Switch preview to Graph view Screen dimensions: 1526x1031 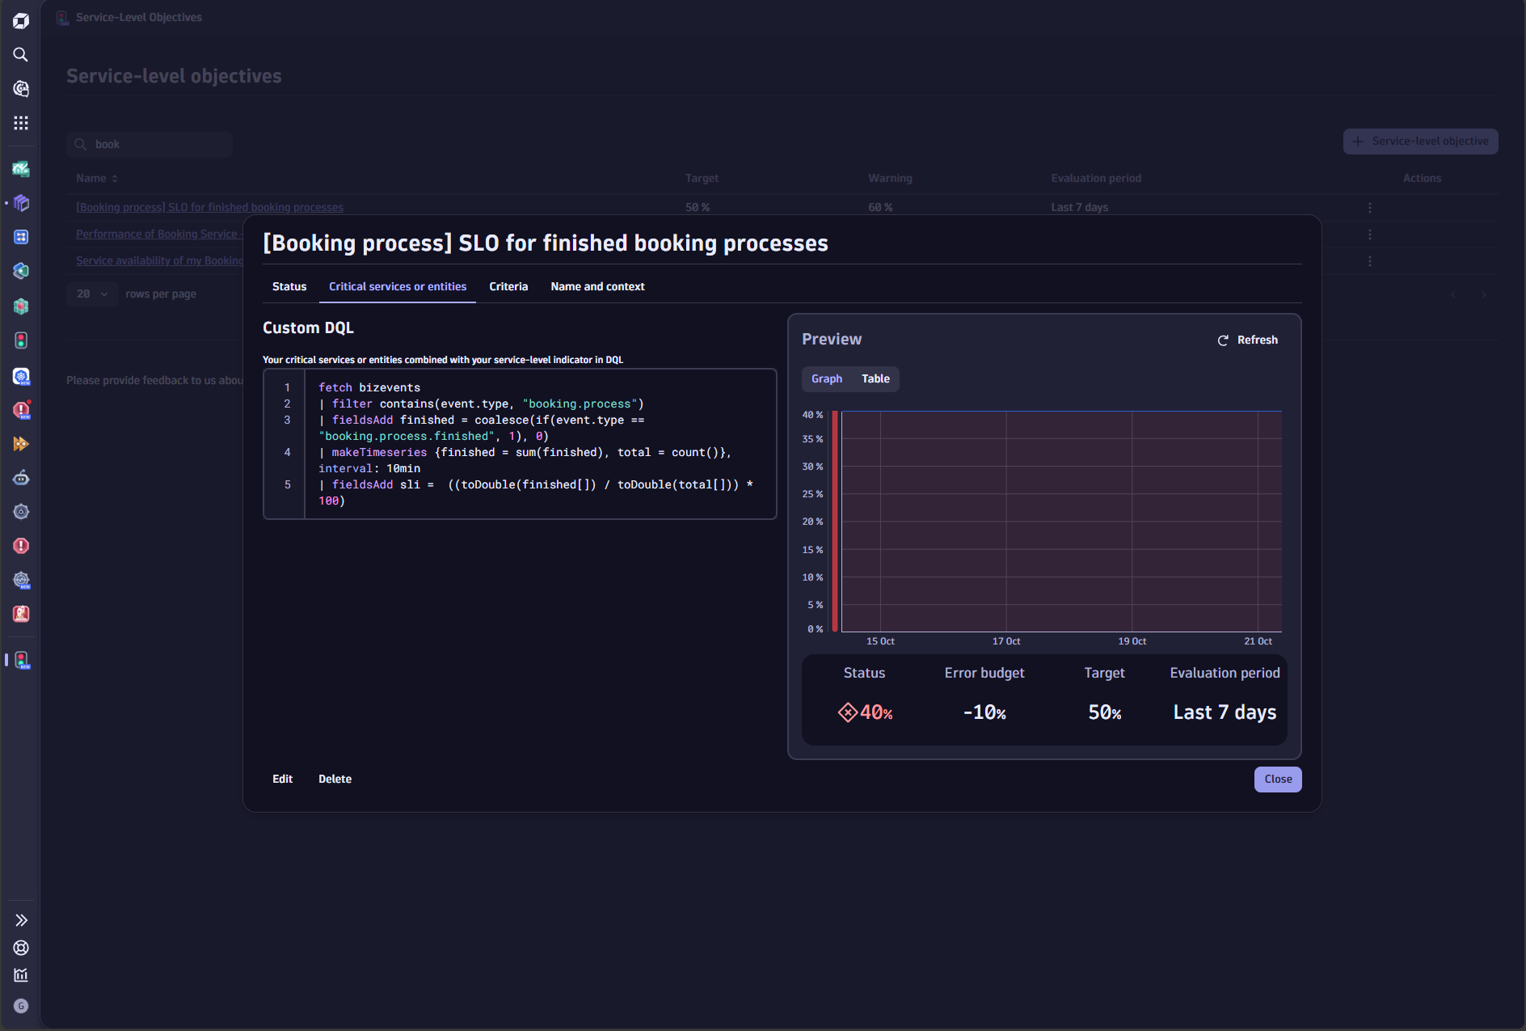(826, 379)
